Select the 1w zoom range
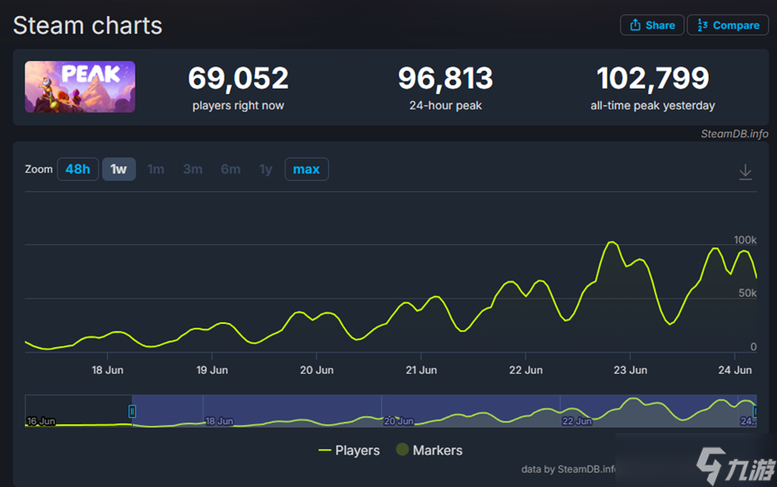Viewport: 777px width, 487px height. point(119,170)
